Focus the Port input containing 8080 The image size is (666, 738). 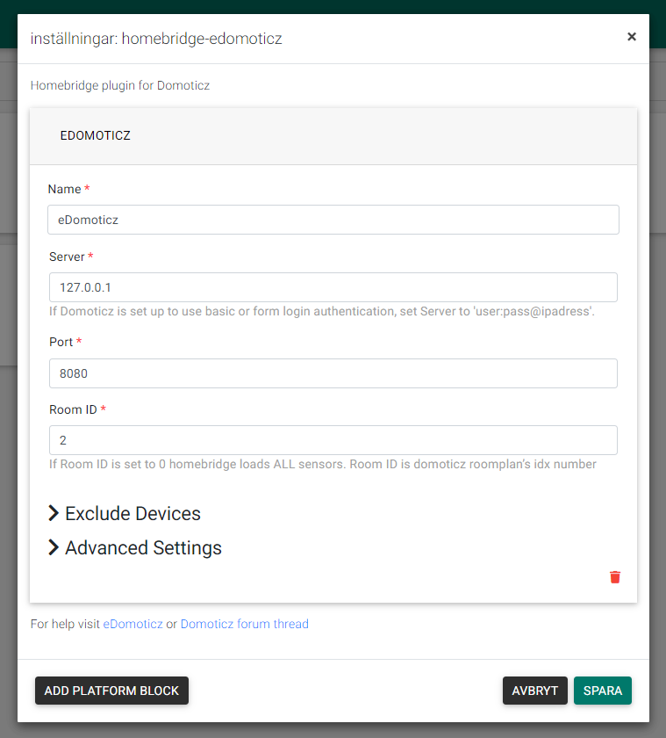tap(333, 373)
